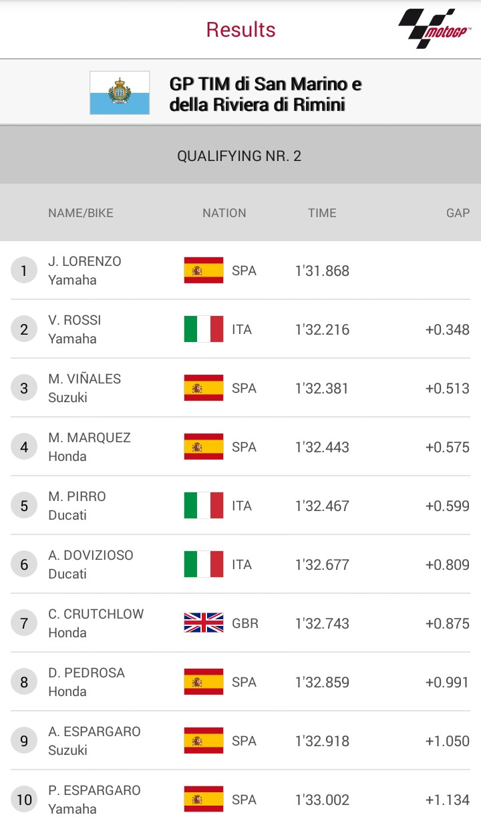Tap position 7 circle badge
Screen dimensions: 481x821
pyautogui.click(x=24, y=623)
